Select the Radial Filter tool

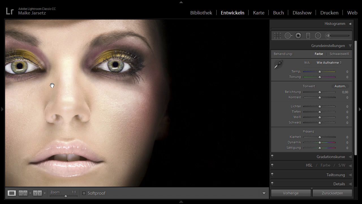[x=318, y=35]
